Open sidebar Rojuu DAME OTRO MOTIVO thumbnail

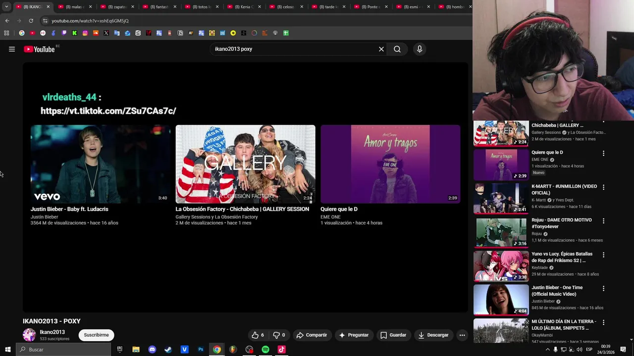[501, 232]
